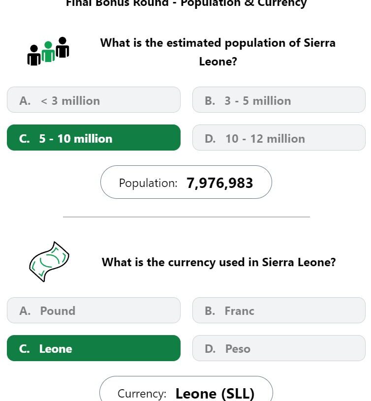371x401 pixels.
Task: Click the Leone (SLL) bold currency text
Action: pyautogui.click(x=215, y=394)
